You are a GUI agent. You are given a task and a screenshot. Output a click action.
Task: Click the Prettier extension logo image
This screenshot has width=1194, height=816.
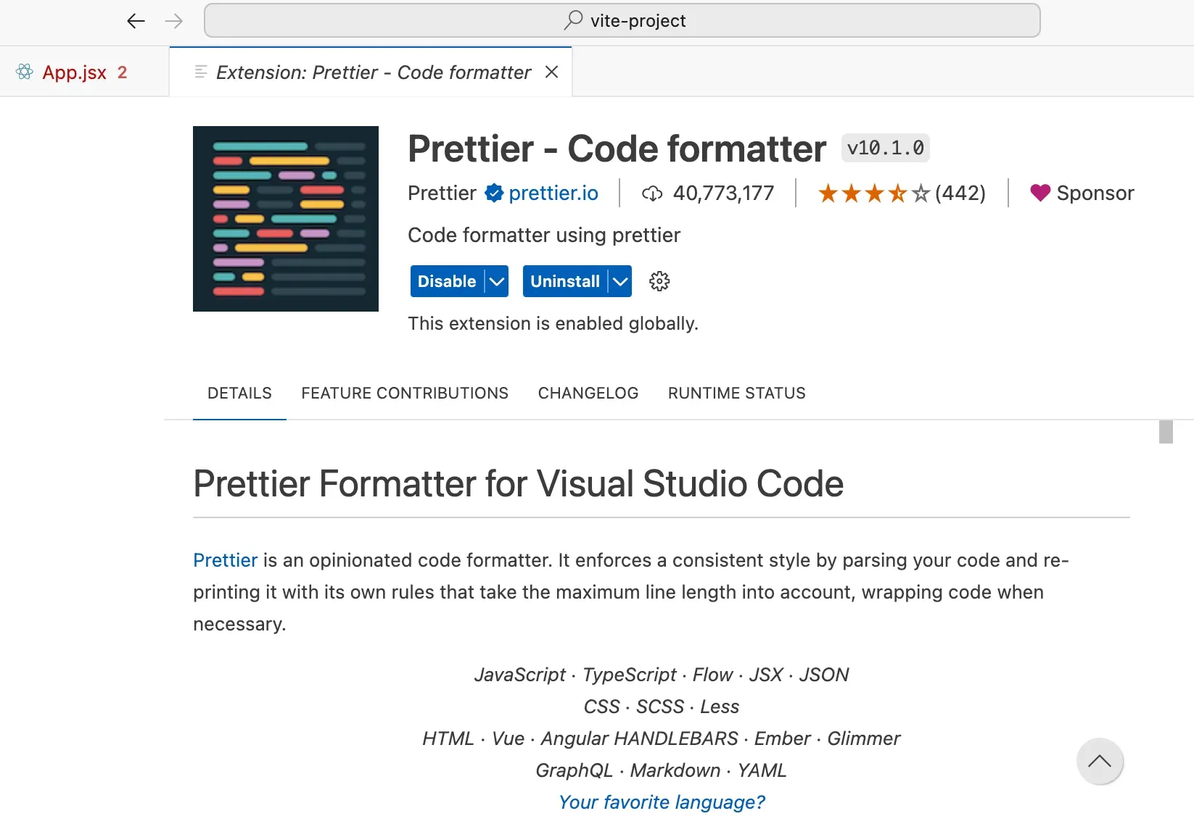pyautogui.click(x=286, y=219)
